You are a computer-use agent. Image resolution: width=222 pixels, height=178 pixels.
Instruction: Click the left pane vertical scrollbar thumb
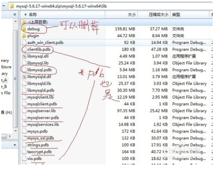(15, 79)
